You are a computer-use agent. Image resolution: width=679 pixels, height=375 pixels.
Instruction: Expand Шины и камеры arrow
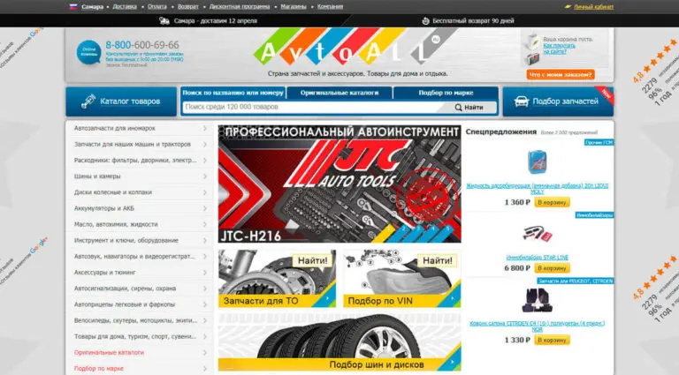(205, 176)
